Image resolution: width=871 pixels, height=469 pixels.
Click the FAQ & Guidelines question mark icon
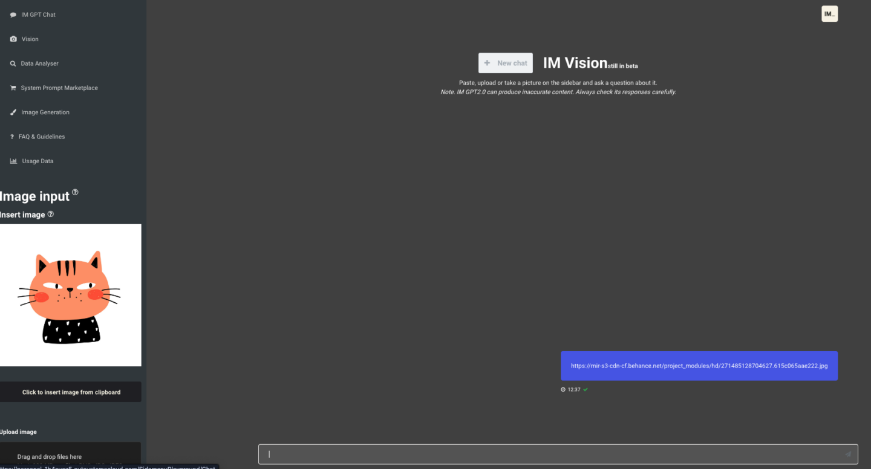tap(12, 137)
